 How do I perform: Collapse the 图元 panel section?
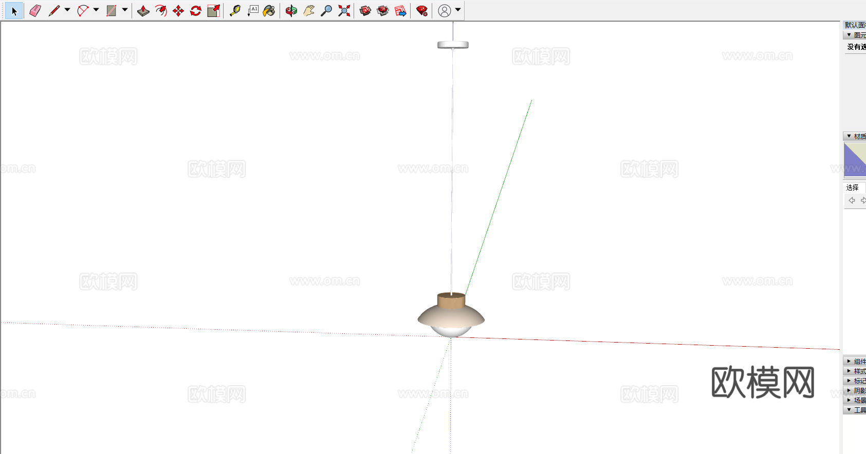tap(849, 35)
